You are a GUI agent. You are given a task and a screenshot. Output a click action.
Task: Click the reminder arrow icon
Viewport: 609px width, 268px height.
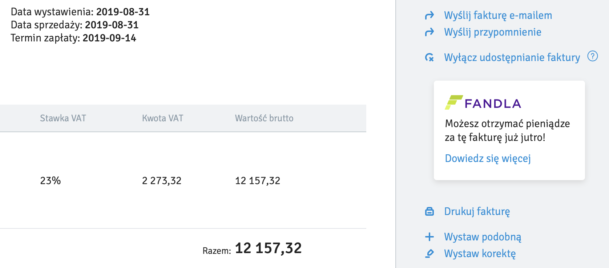(x=429, y=32)
